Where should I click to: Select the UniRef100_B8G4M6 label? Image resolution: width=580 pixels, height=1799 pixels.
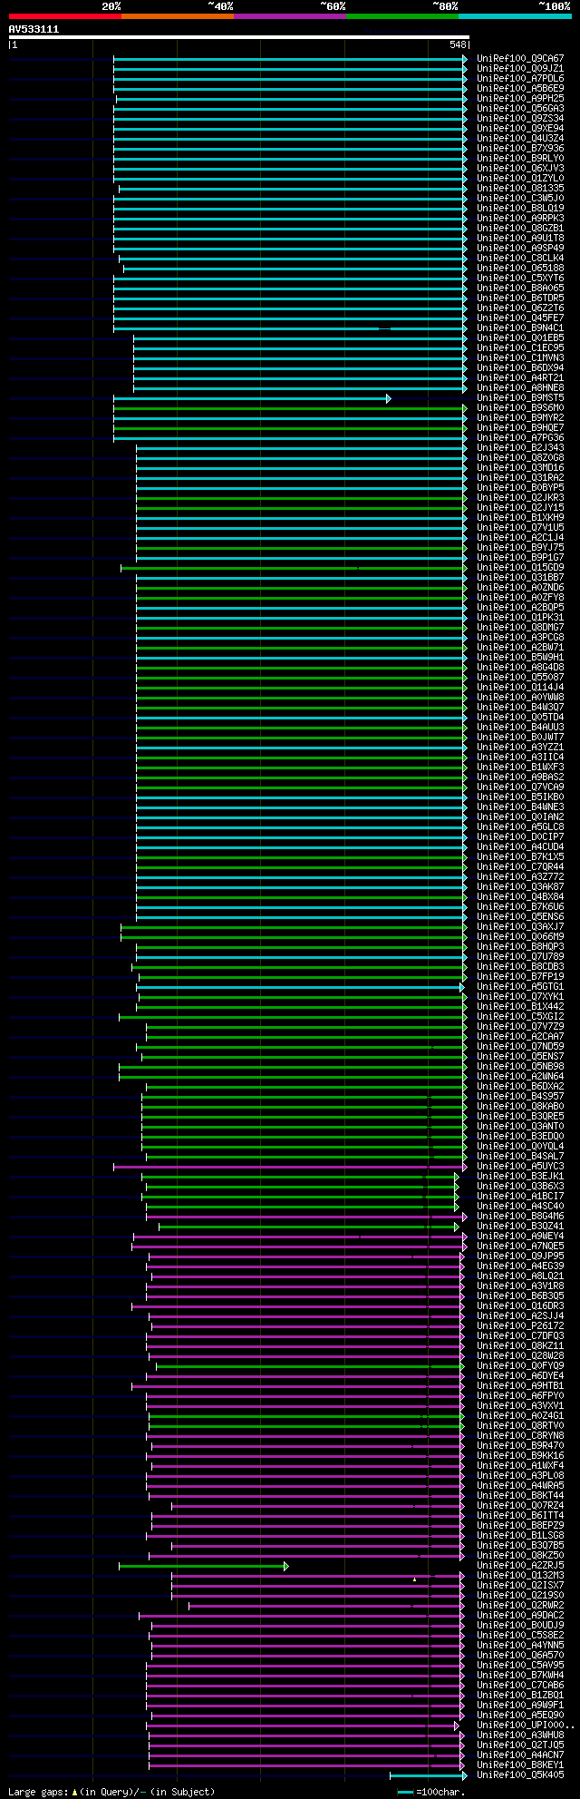520,1217
